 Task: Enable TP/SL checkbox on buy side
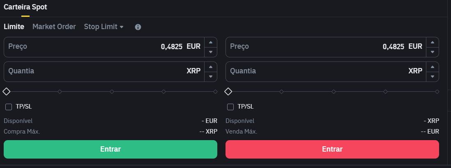9,107
